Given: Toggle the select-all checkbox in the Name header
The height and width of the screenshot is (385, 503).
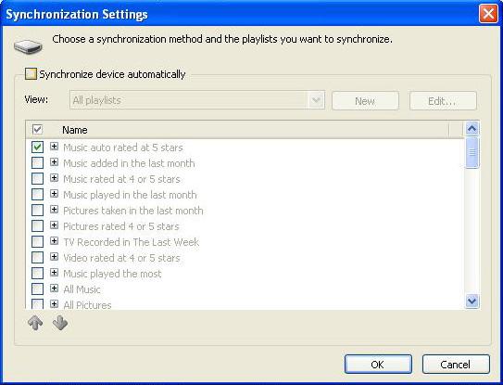Looking at the screenshot, I should (37, 130).
